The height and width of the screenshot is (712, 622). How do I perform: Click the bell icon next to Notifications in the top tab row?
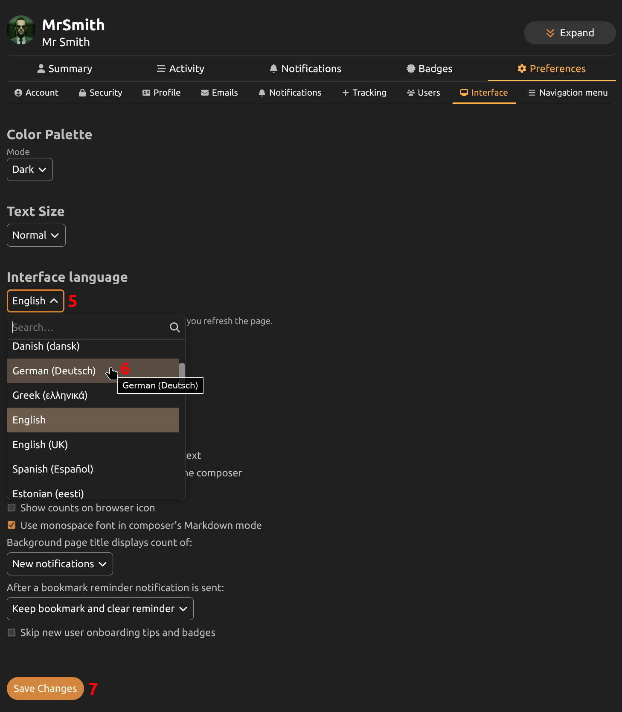tap(273, 69)
